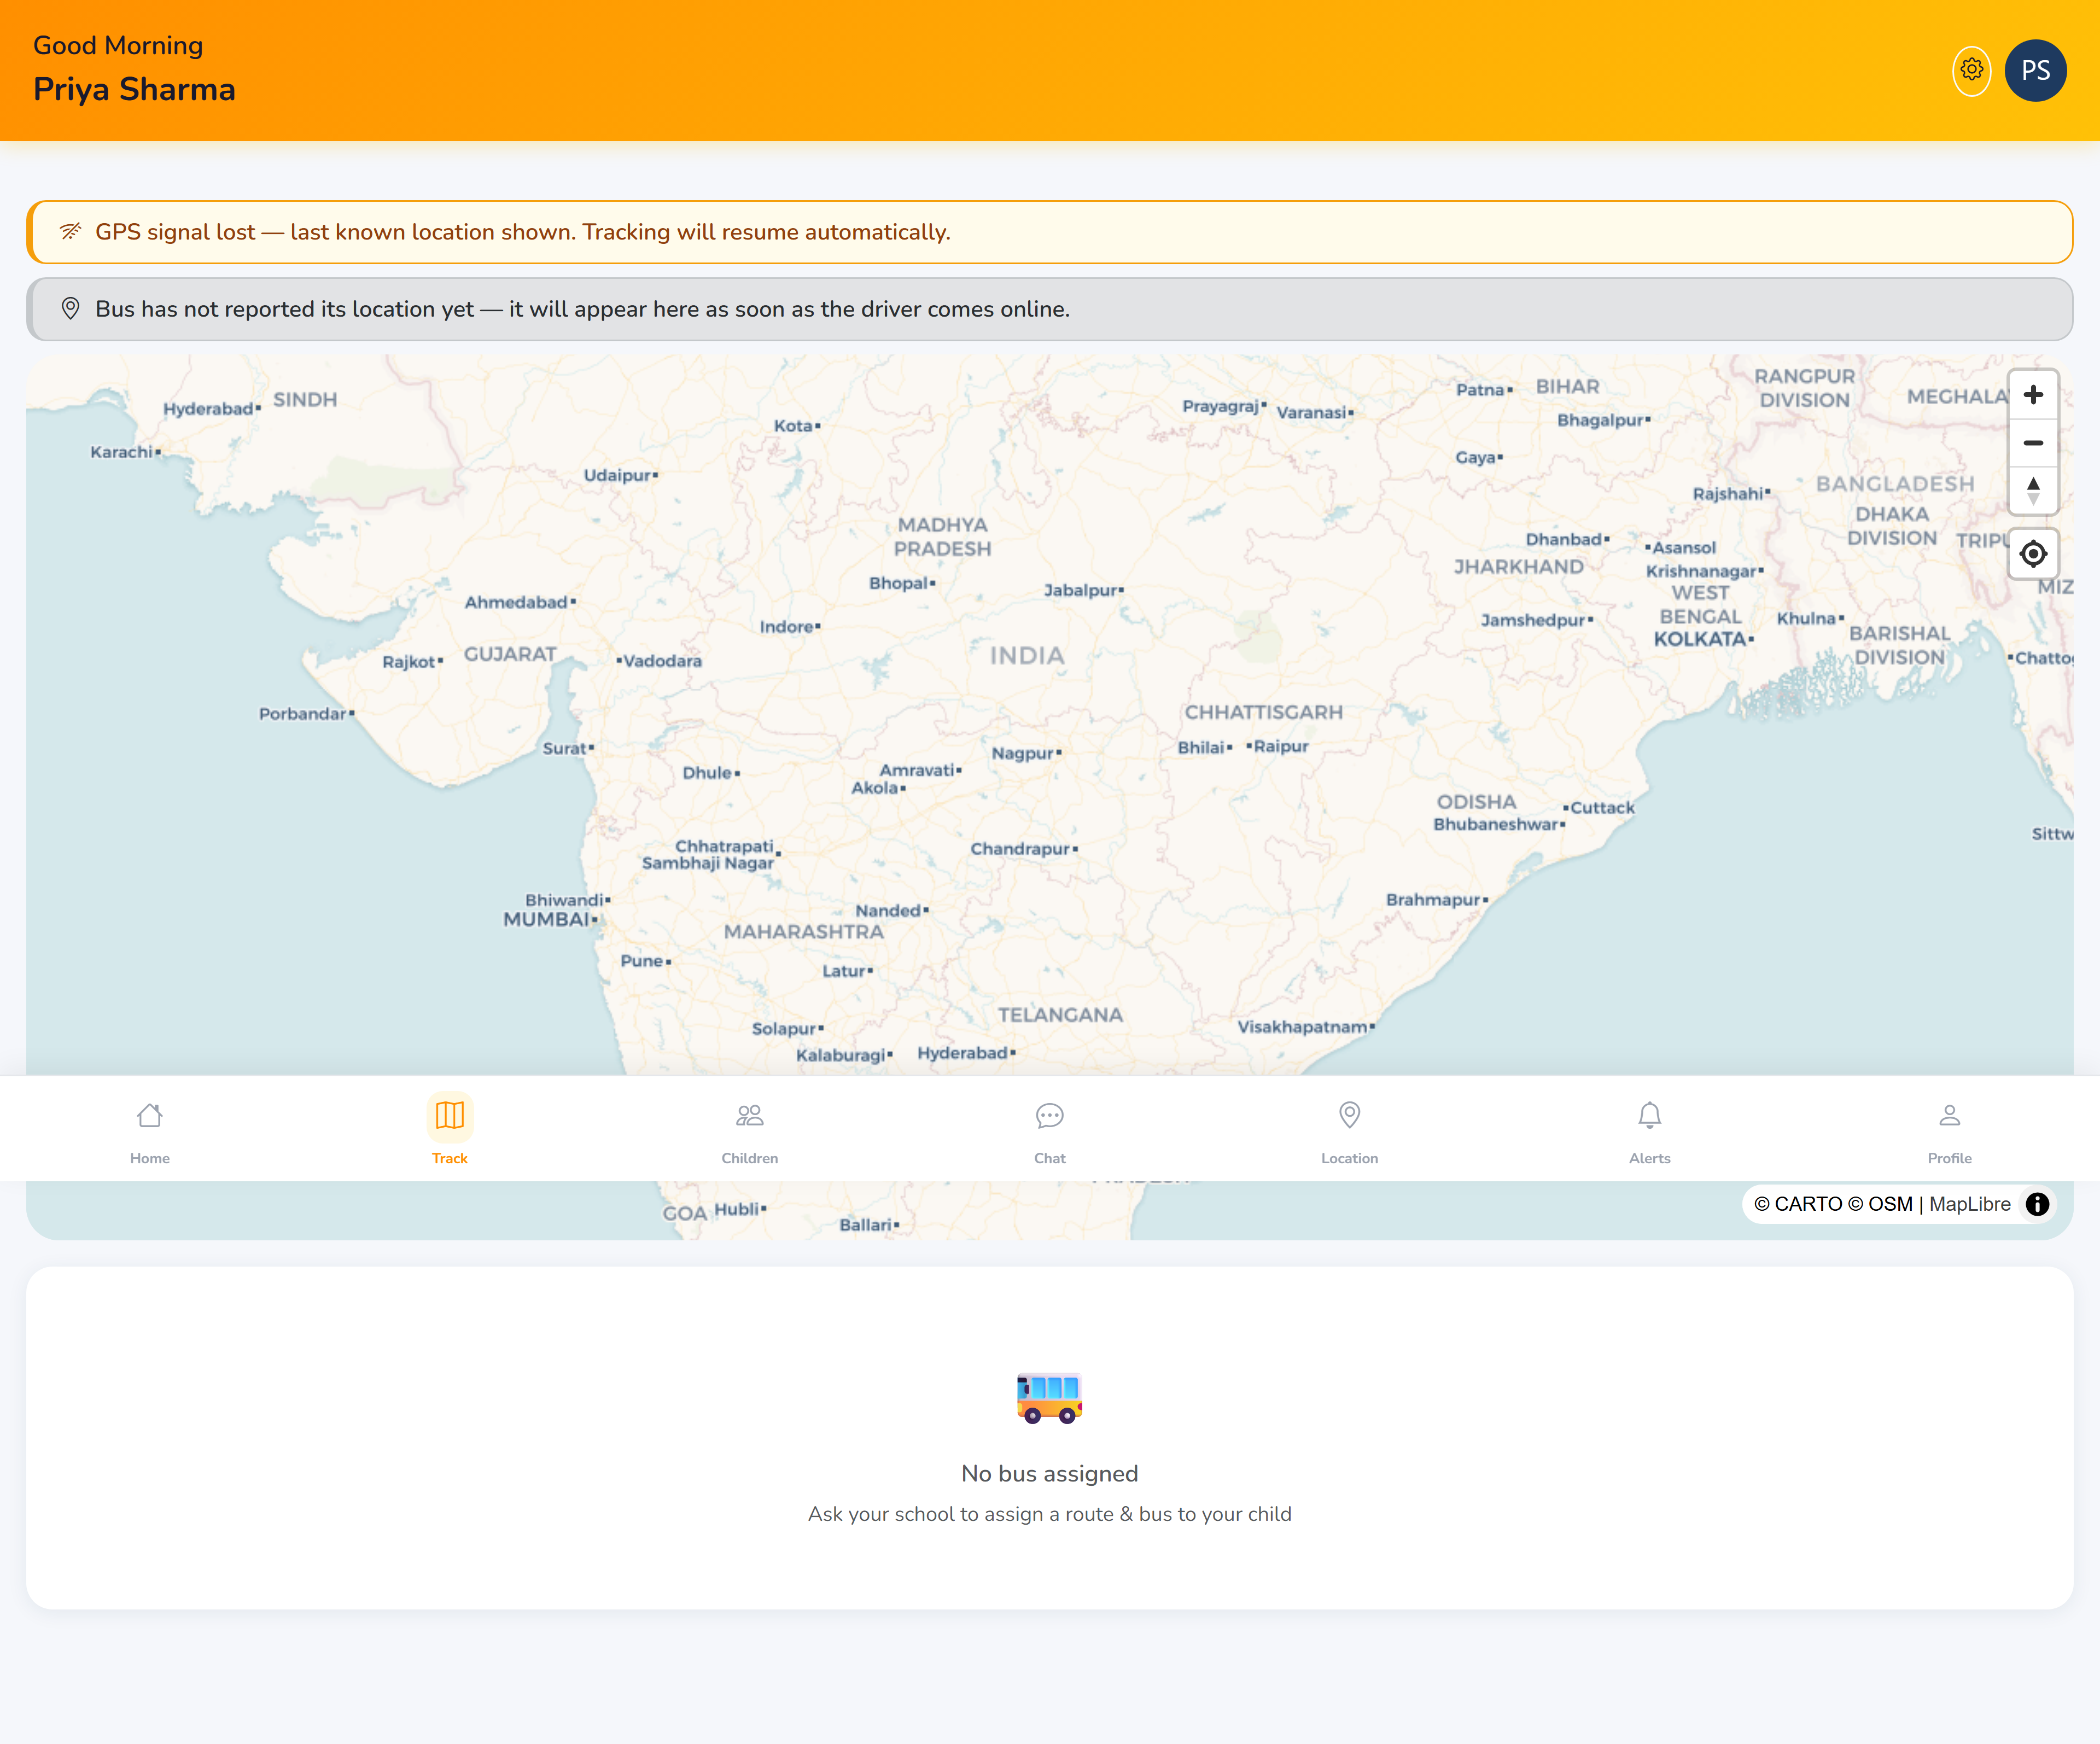The width and height of the screenshot is (2100, 1744).
Task: Open the PS profile avatar
Action: click(x=2035, y=70)
